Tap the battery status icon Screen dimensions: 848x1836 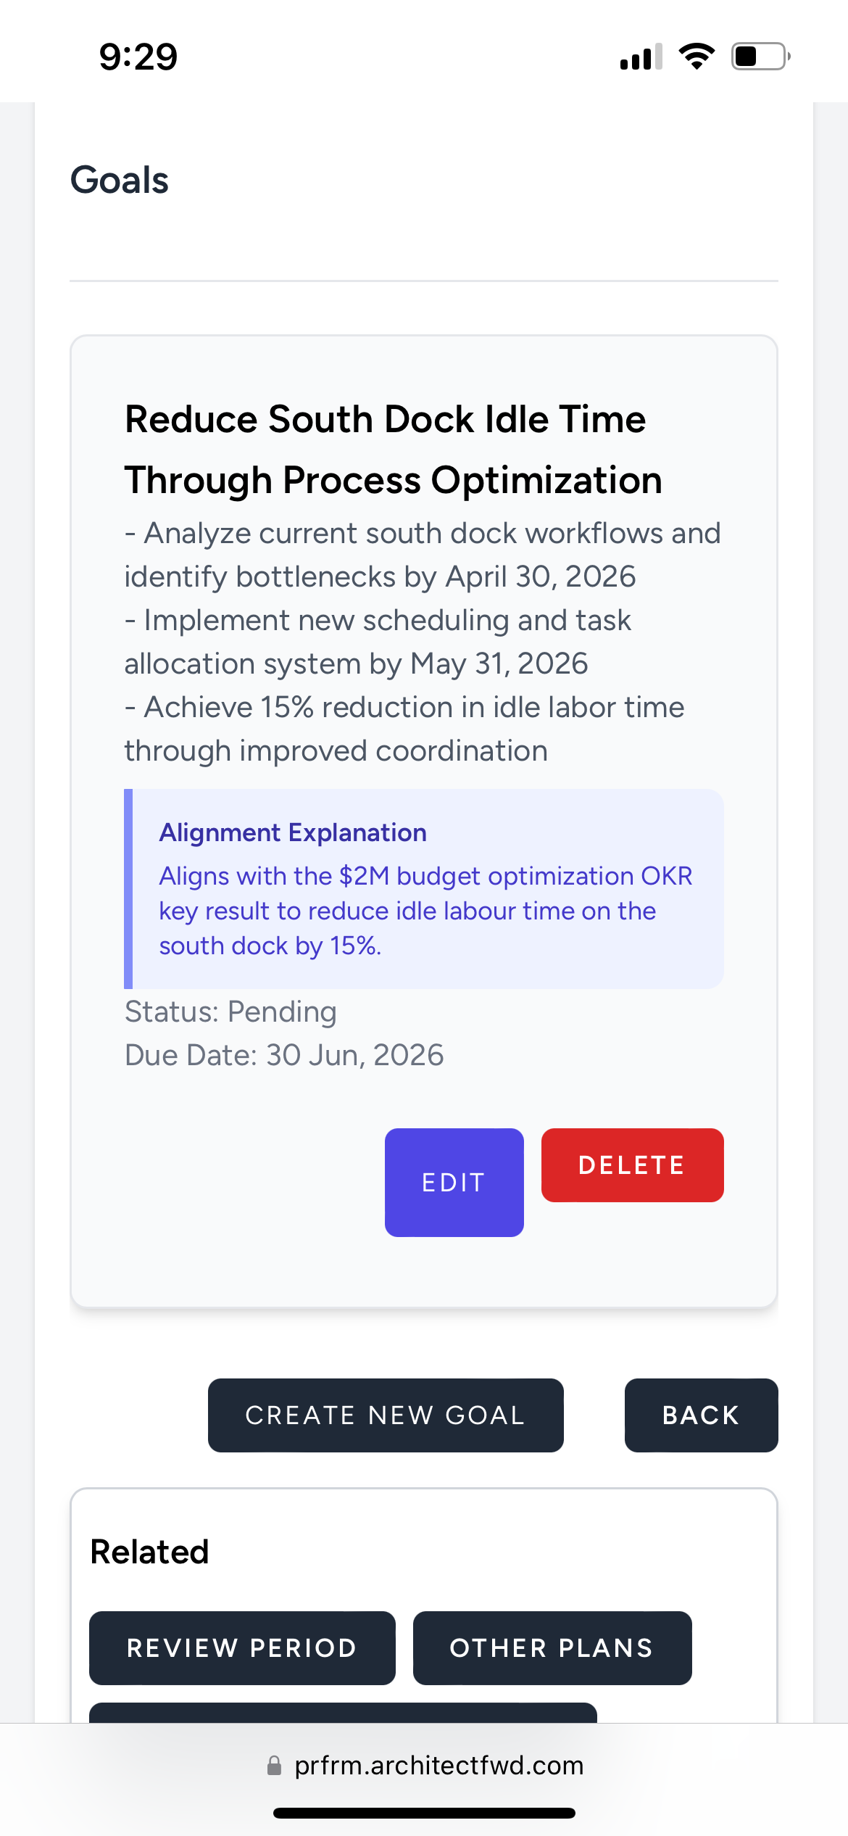point(760,56)
